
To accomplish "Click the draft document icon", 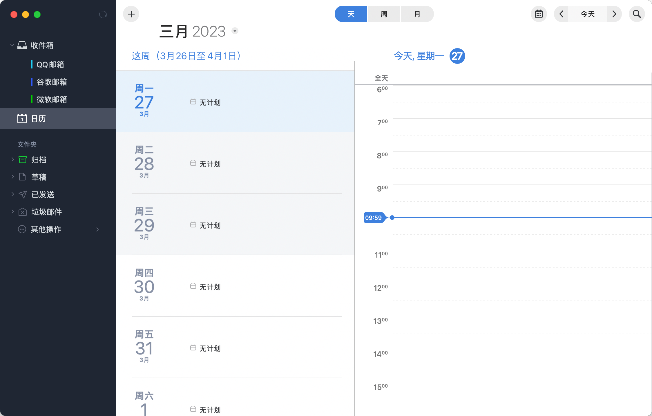I will point(22,177).
